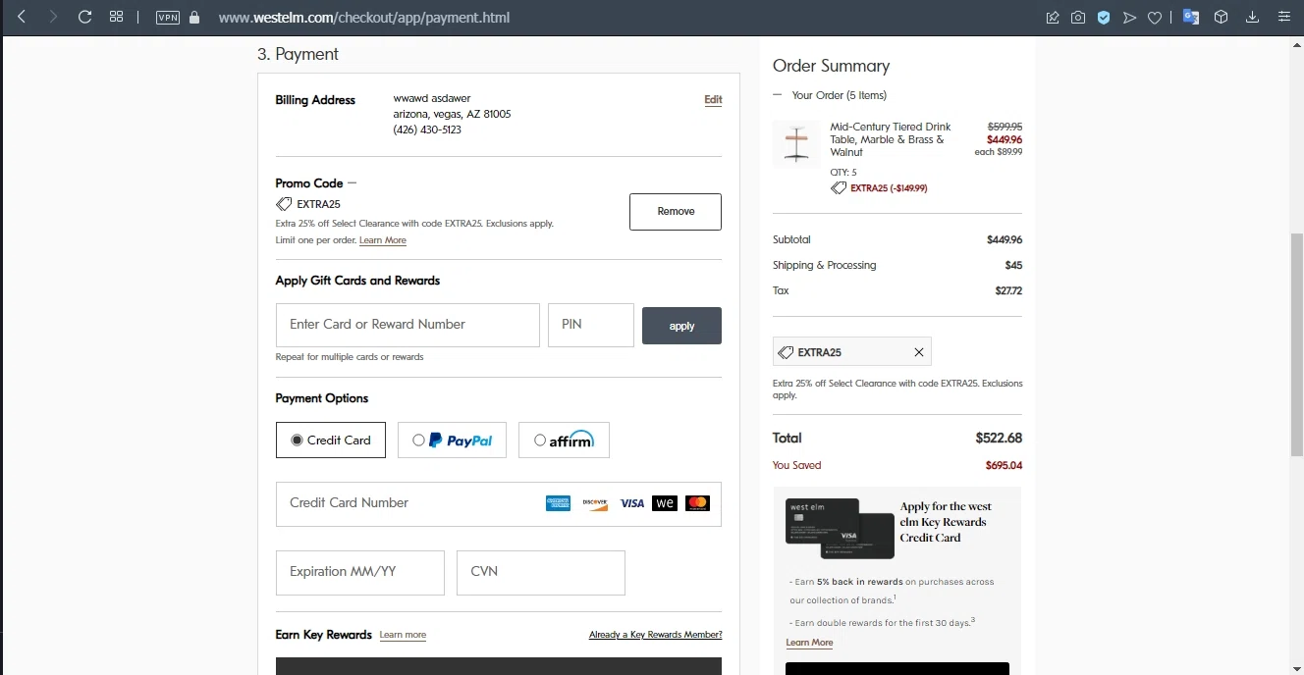This screenshot has height=675, width=1304.
Task: Click the EXTRA25 (-$149.99) item discount tag
Action: (879, 187)
